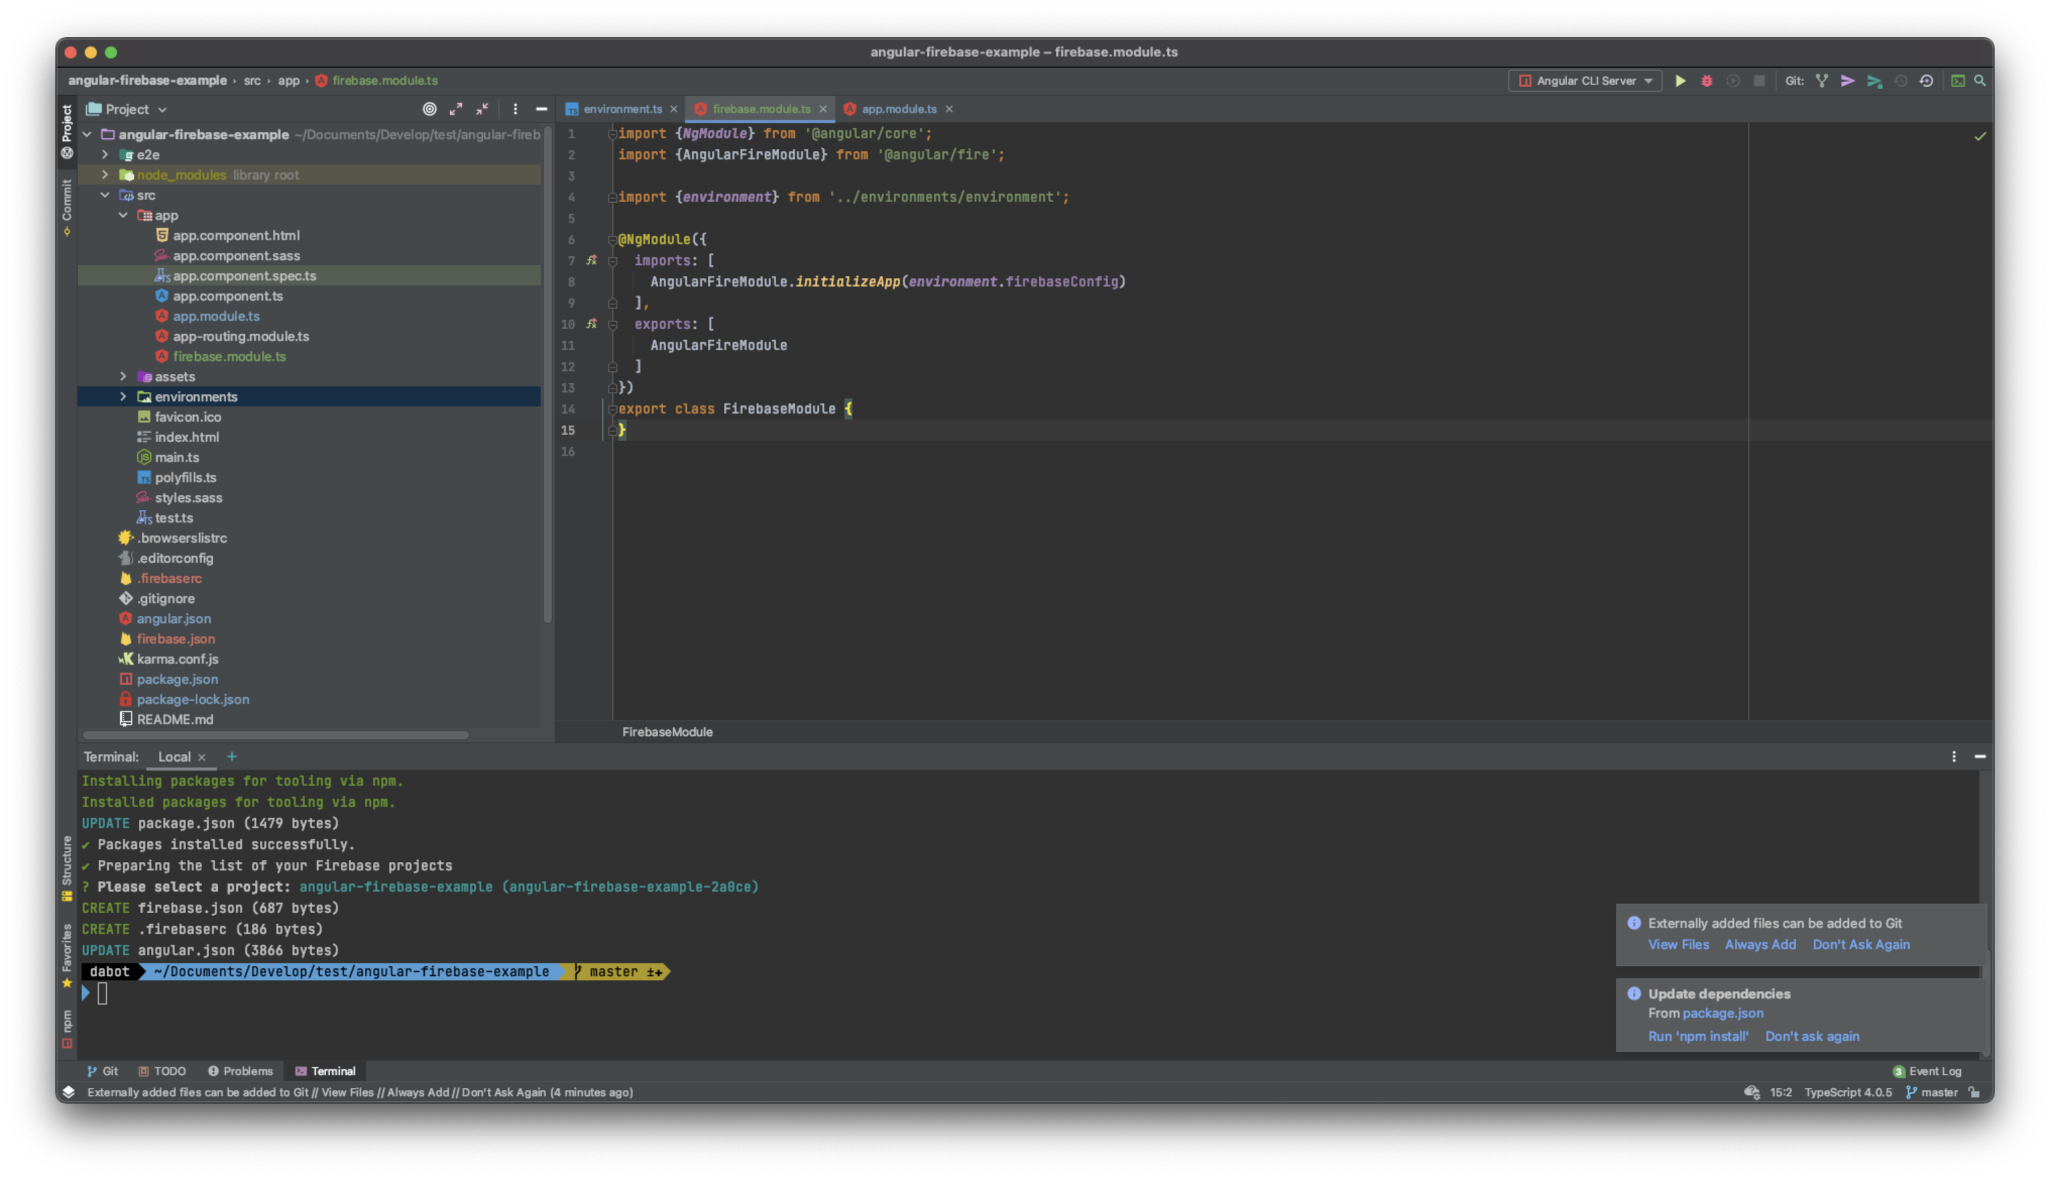Expand the node_modules folder
Image resolution: width=2050 pixels, height=1177 pixels.
tap(105, 174)
